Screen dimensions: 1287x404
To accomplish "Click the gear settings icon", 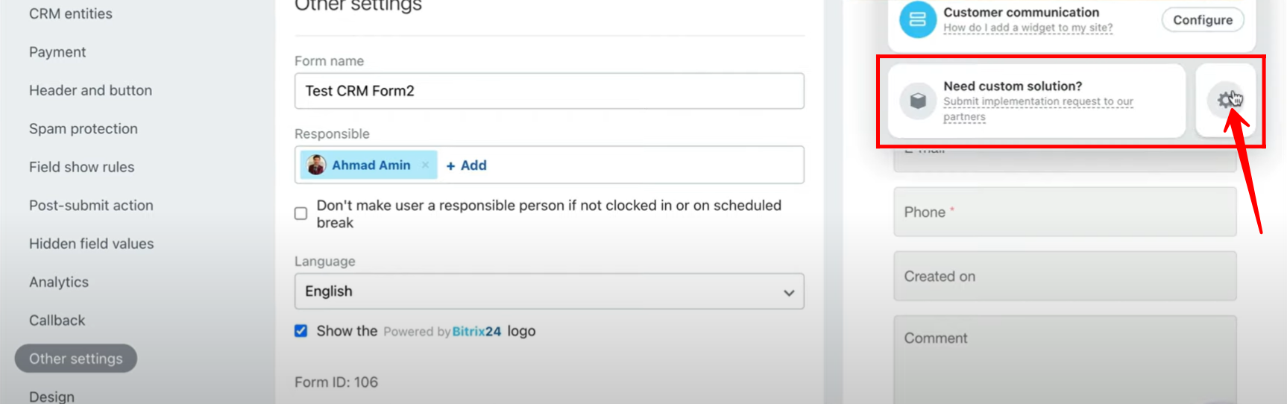I will (x=1226, y=100).
